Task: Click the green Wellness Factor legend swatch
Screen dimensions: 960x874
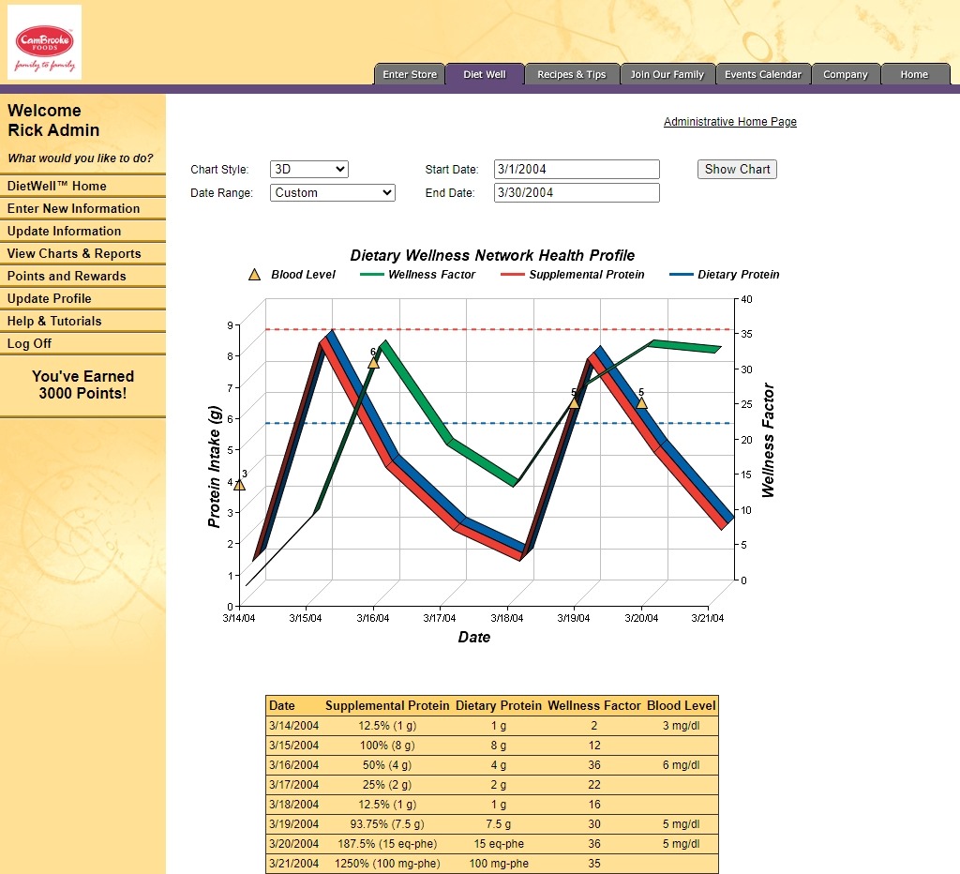Action: point(372,275)
